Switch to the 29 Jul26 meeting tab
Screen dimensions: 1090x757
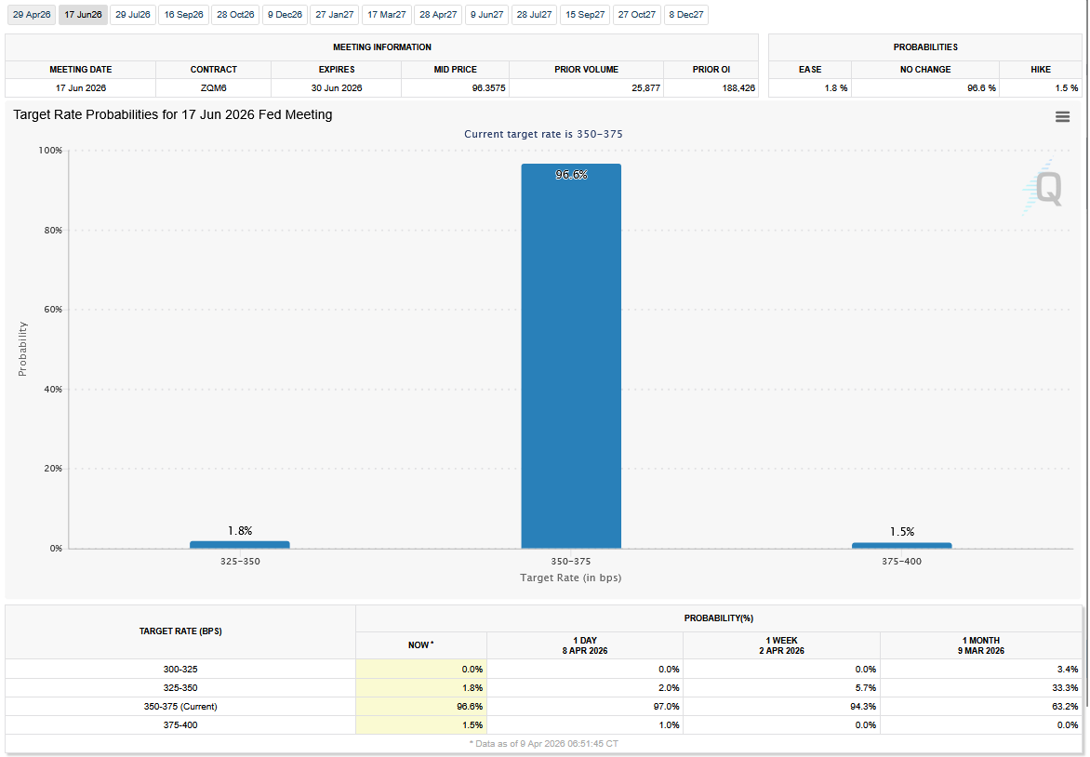click(x=133, y=15)
